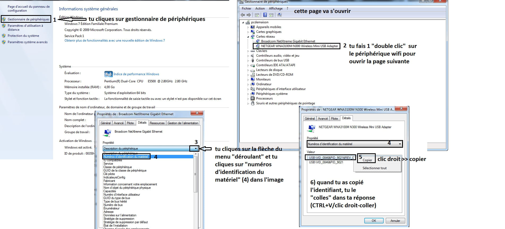Click the shield icon beside Protection du système
This screenshot has width=505, height=229.
pos(4,36)
